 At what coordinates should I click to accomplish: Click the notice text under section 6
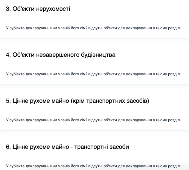94,166
